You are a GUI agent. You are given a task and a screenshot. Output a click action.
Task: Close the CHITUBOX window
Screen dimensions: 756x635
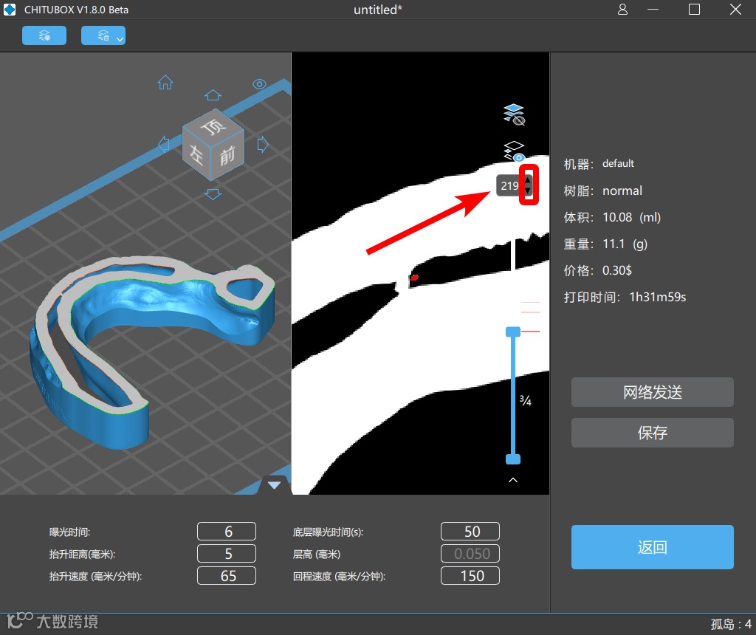736,10
